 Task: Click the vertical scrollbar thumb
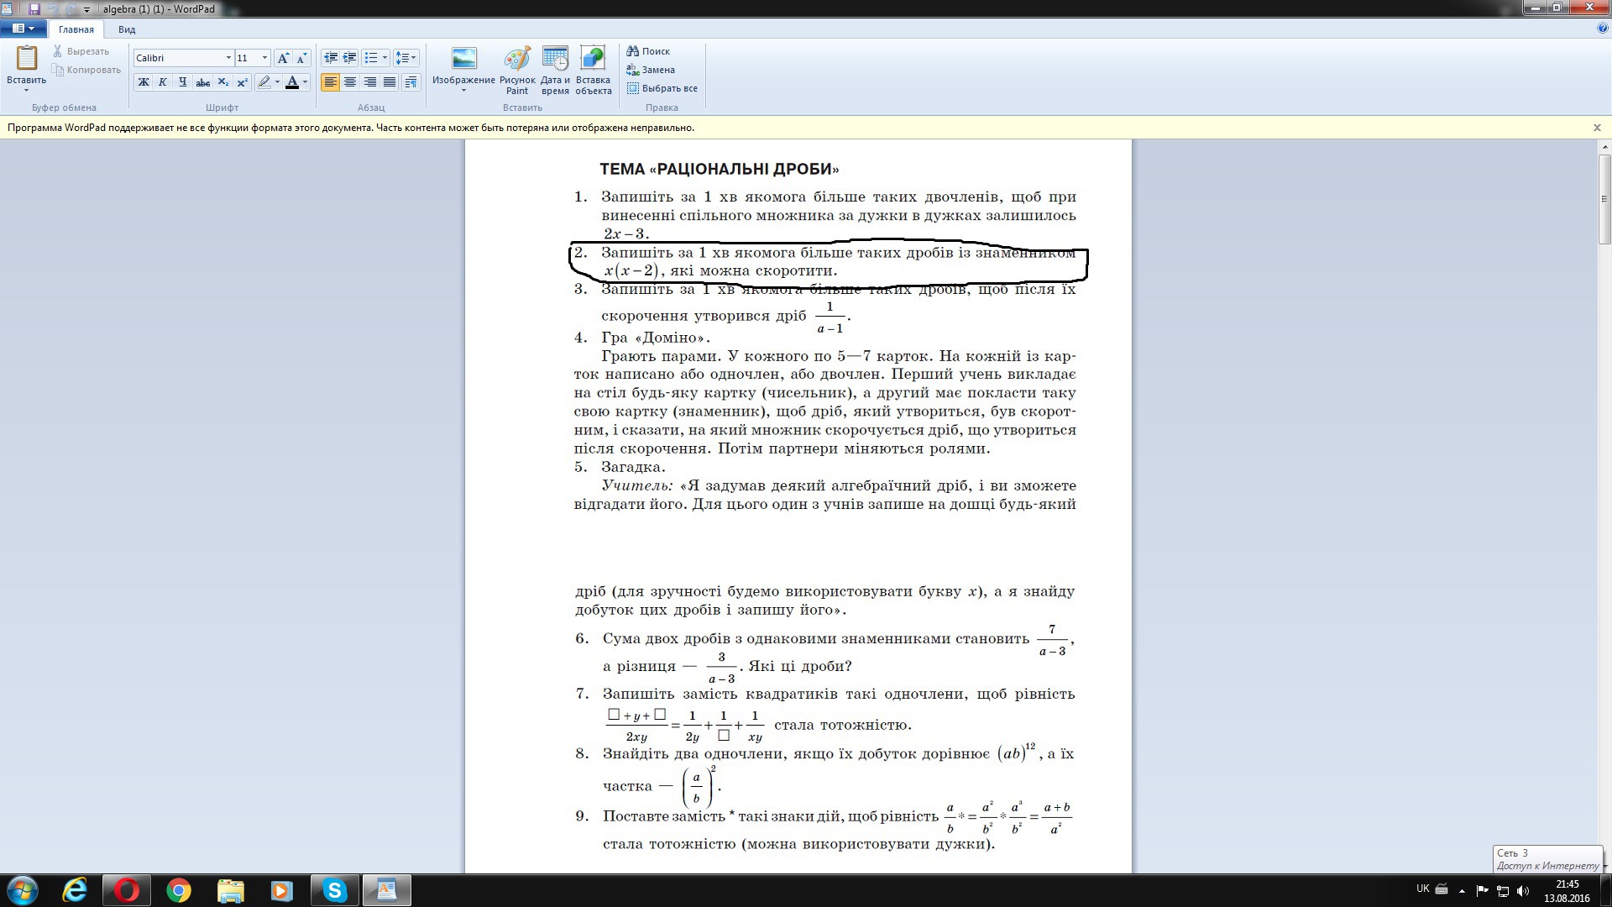point(1604,200)
